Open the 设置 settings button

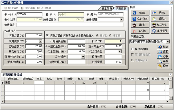coord(163,52)
